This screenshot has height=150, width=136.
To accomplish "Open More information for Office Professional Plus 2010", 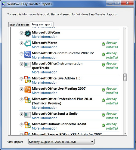I will coord(45,108).
